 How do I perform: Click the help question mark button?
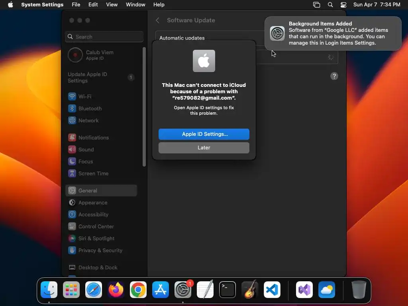pyautogui.click(x=334, y=76)
